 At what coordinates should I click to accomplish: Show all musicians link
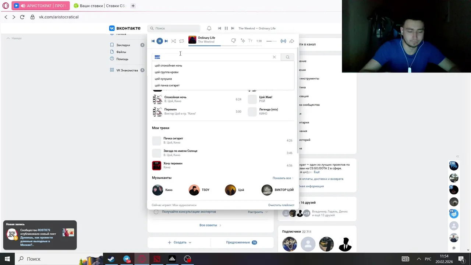(x=283, y=178)
